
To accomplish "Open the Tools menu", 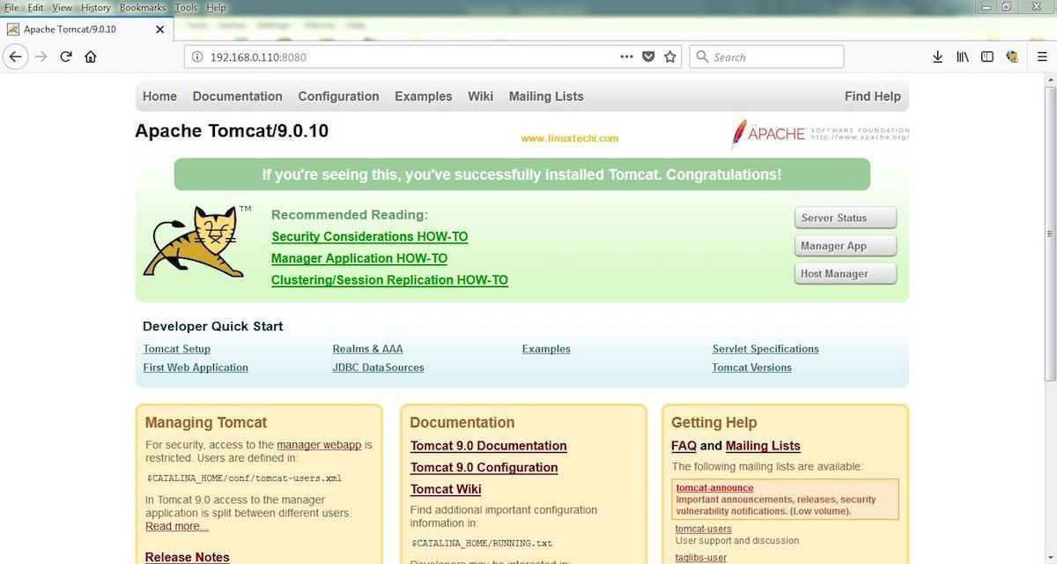I will (186, 7).
